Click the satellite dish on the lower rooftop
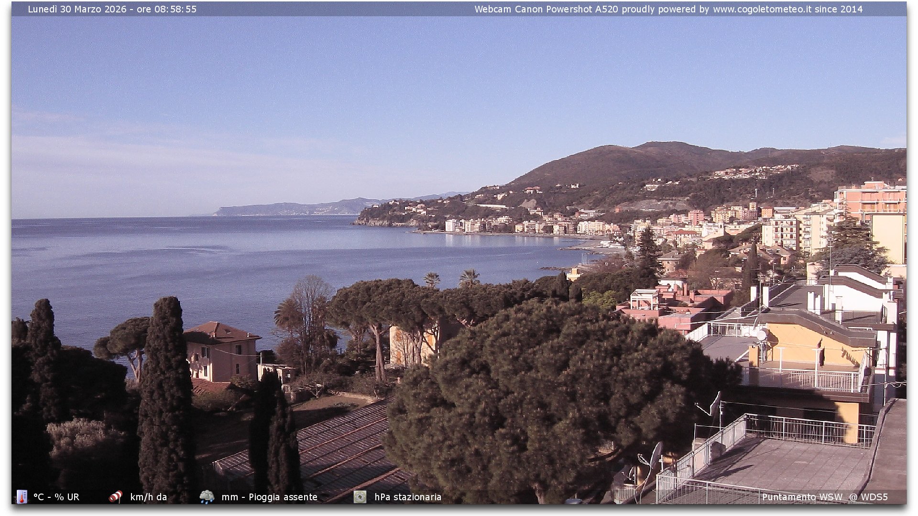The height and width of the screenshot is (516, 918). point(656,455)
